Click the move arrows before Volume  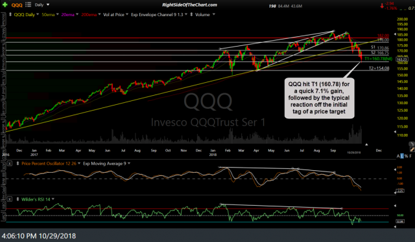[x=191, y=14]
